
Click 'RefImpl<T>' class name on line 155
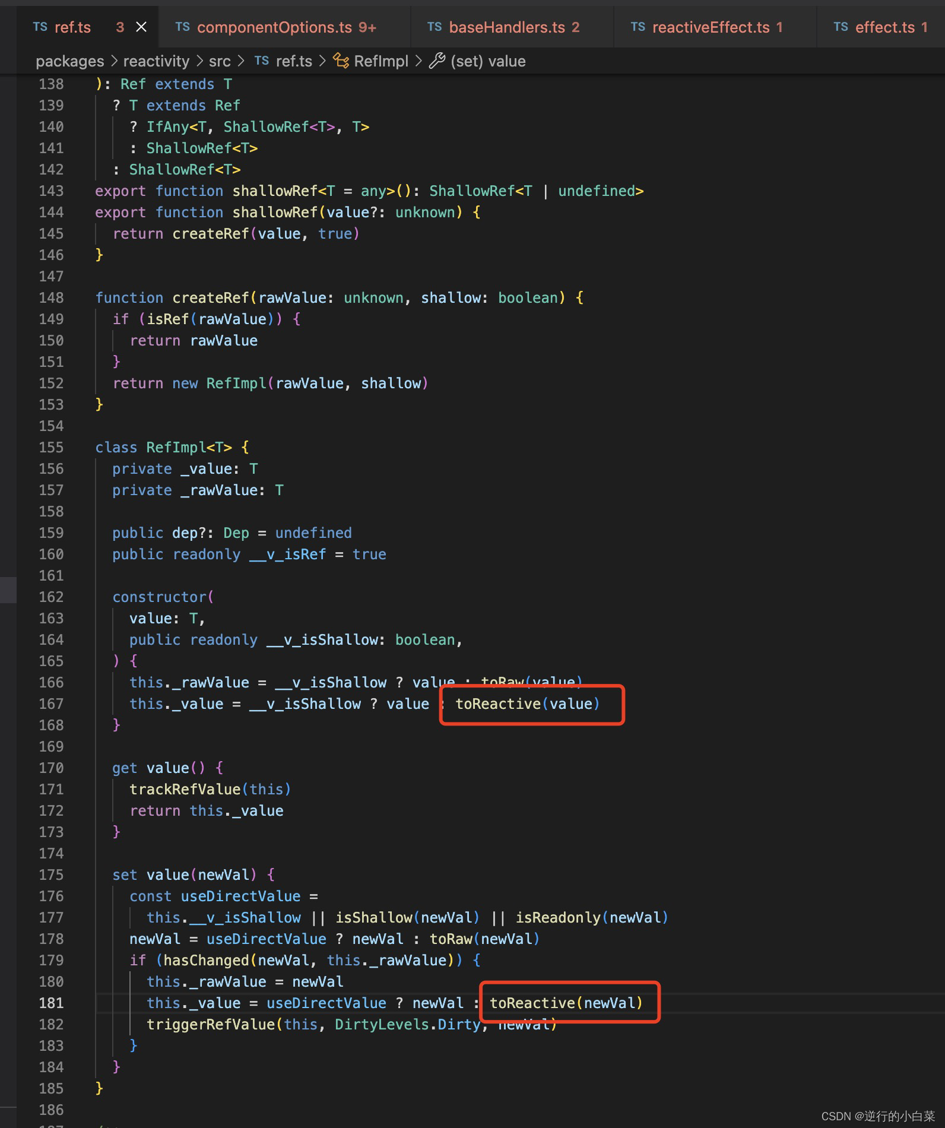tap(189, 447)
